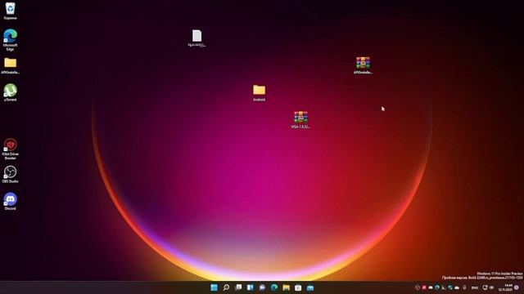Open Teams Chat from taskbar

pos(262,287)
